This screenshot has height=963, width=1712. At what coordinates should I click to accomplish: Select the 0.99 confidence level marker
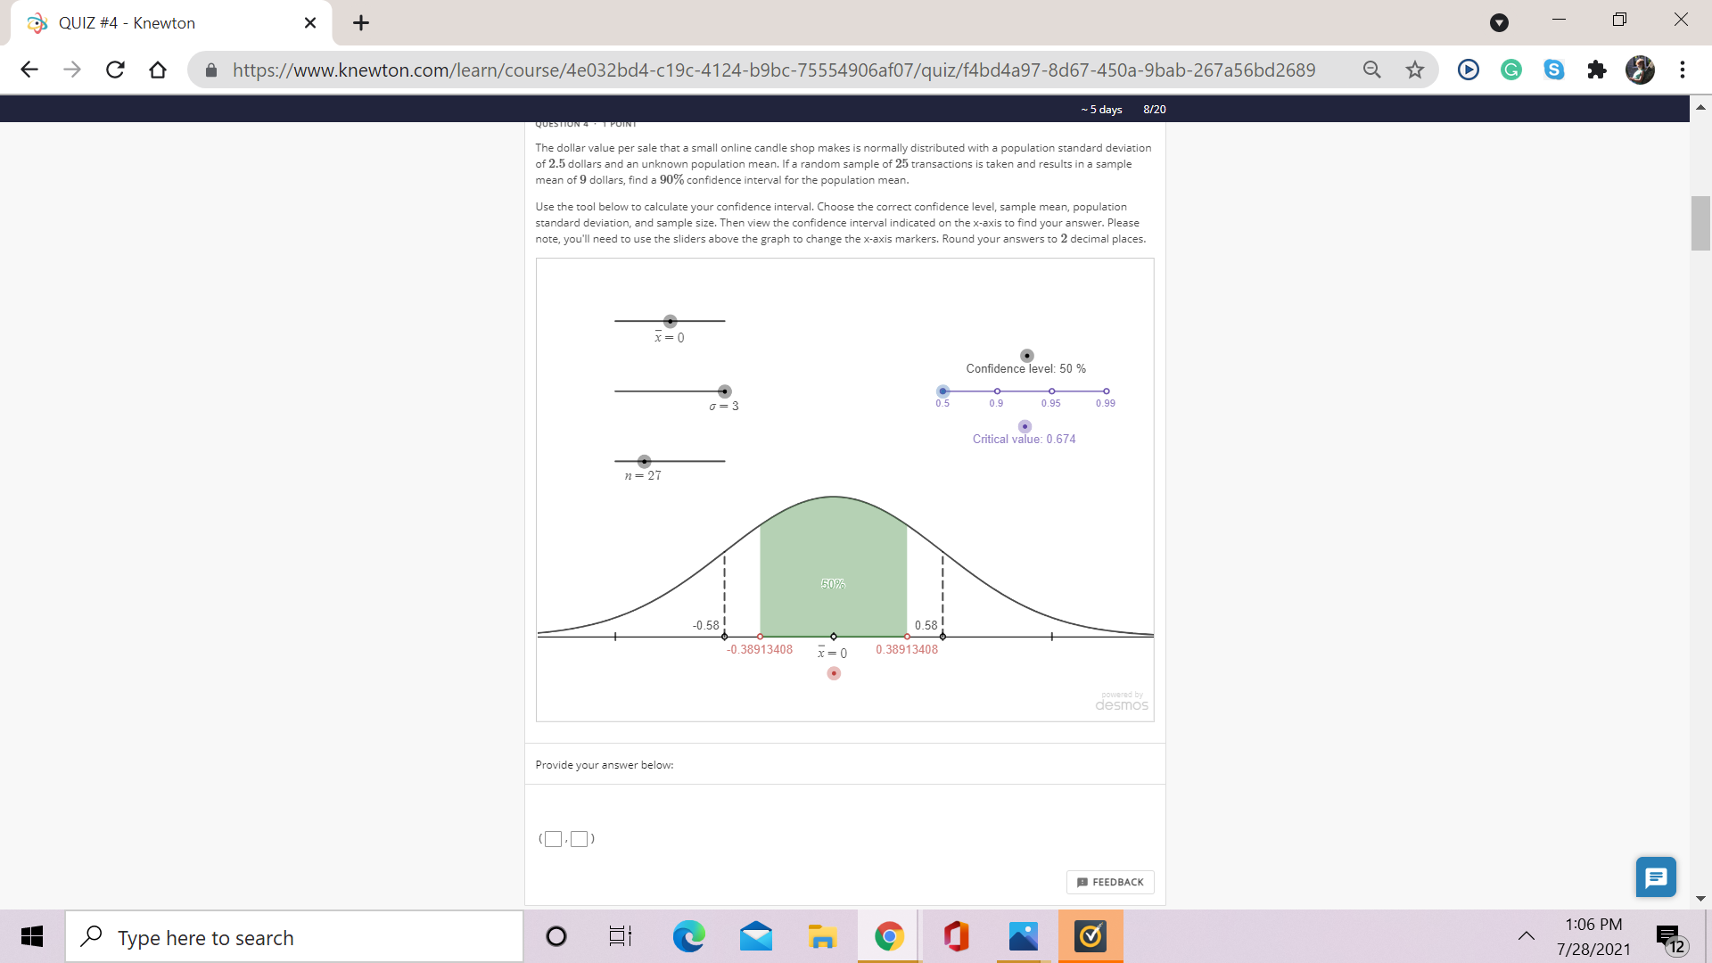(1106, 391)
